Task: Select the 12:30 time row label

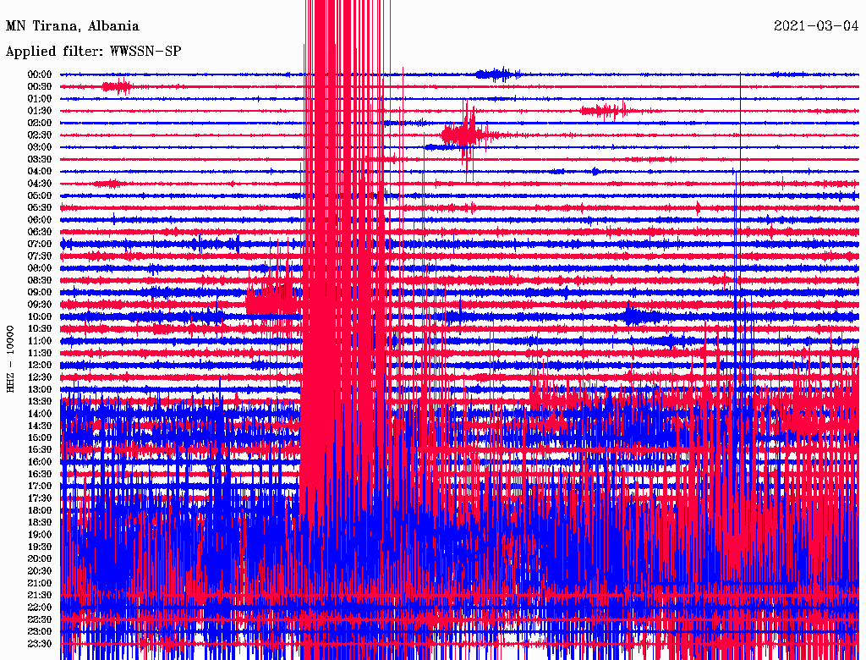Action: [40, 377]
